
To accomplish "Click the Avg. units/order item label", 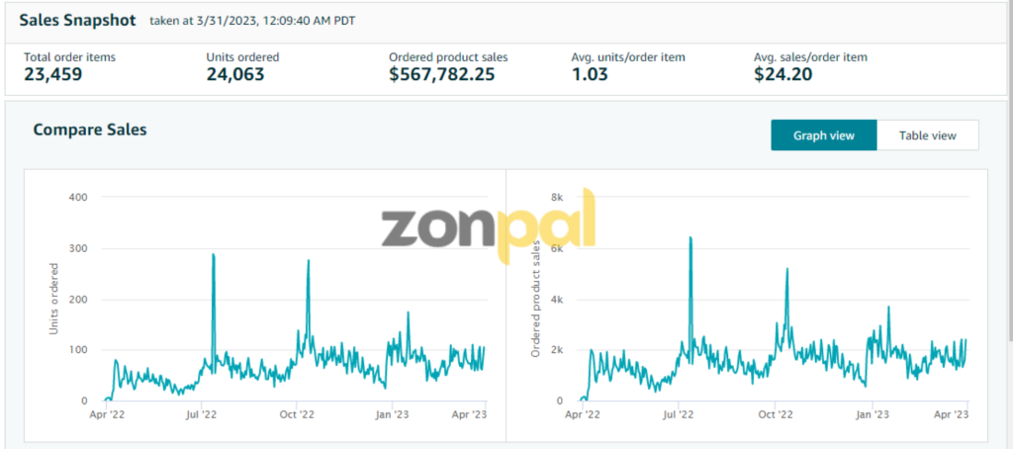I will 628,56.
